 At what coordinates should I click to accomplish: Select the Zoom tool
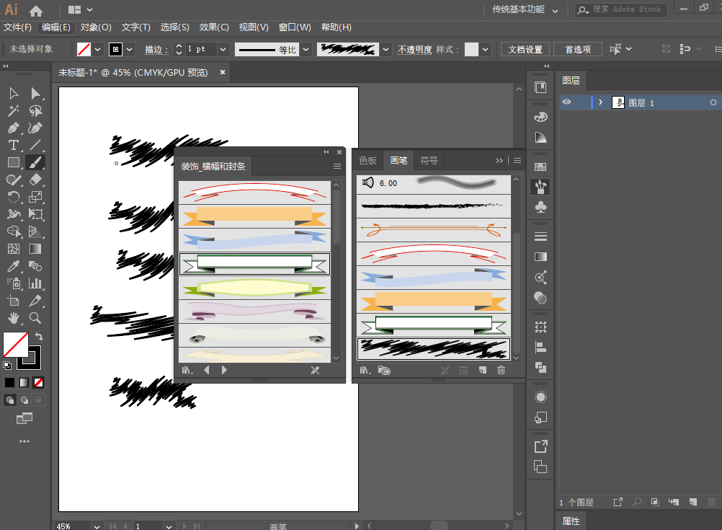coord(35,318)
